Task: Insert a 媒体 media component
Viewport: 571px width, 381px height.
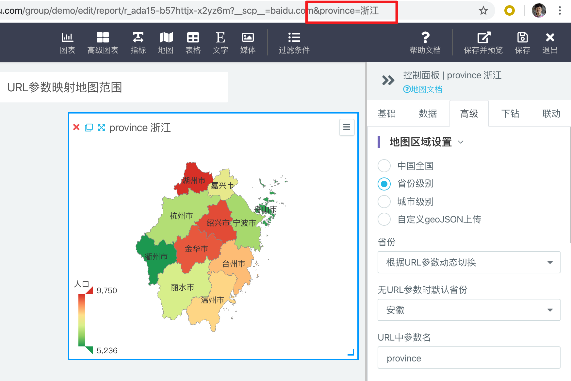Action: 248,43
